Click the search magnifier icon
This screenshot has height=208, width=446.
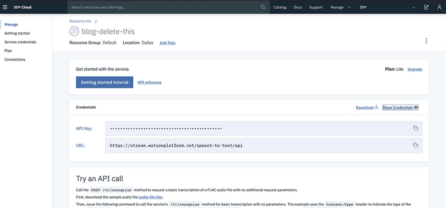coord(263,7)
